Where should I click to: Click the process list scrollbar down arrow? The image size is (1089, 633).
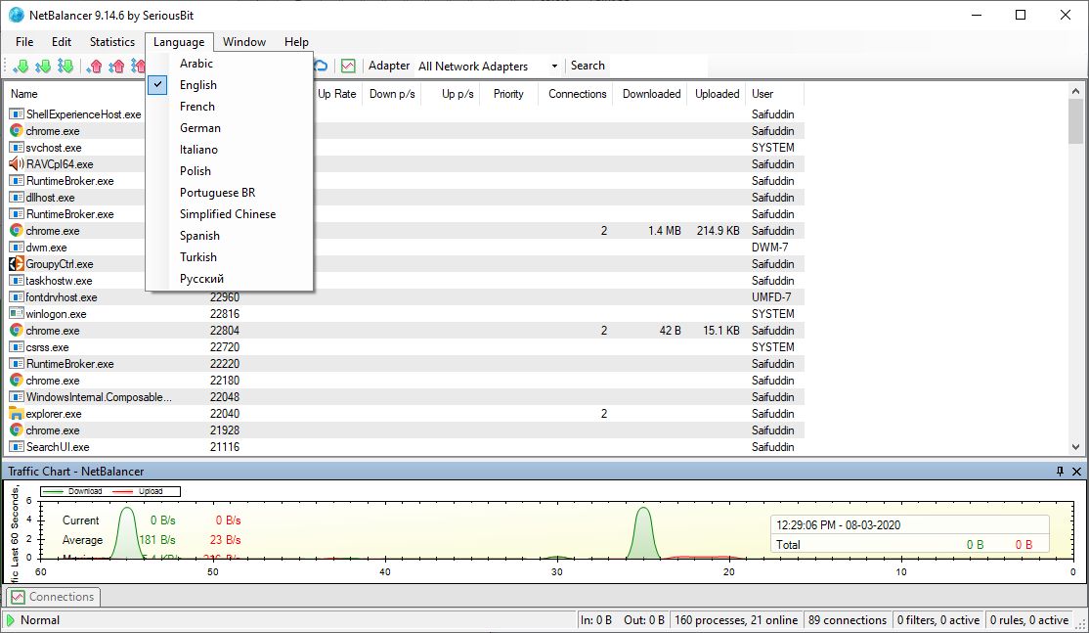(1076, 447)
